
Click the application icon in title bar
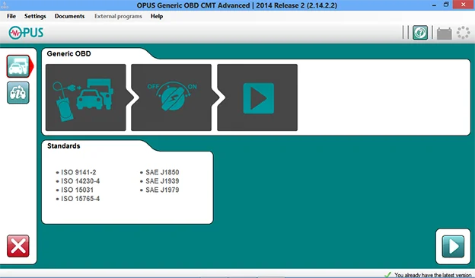(x=5, y=5)
